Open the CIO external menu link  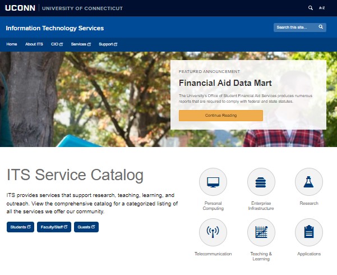coord(57,44)
